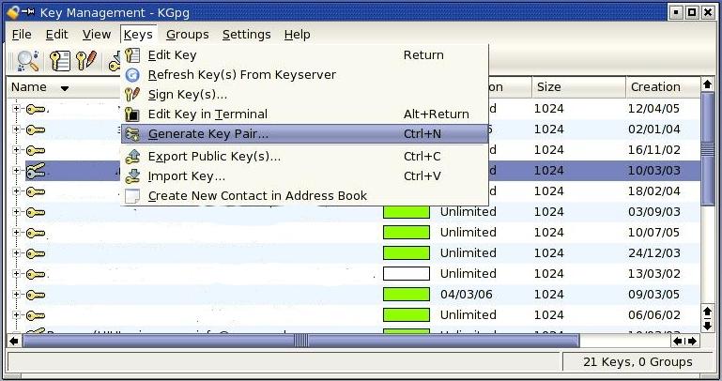Click the vertical scrollbar down arrow
This screenshot has width=722, height=381.
tap(708, 326)
